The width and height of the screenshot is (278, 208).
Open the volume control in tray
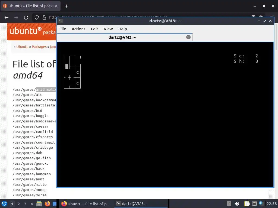tap(237, 204)
